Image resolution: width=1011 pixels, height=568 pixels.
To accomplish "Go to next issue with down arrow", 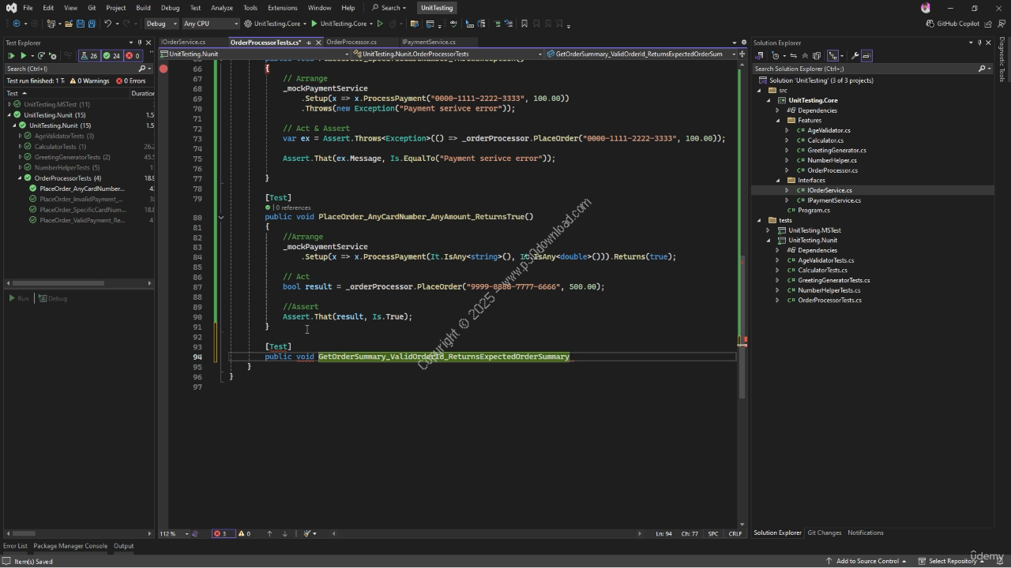I will click(x=284, y=533).
